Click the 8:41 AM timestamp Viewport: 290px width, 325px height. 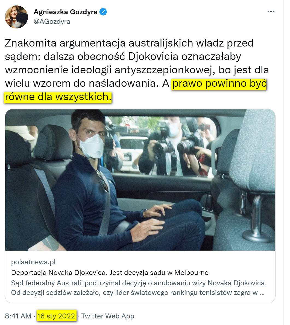tap(18, 316)
